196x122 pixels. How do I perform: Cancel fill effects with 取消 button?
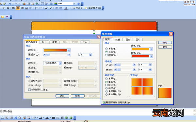point(165,47)
